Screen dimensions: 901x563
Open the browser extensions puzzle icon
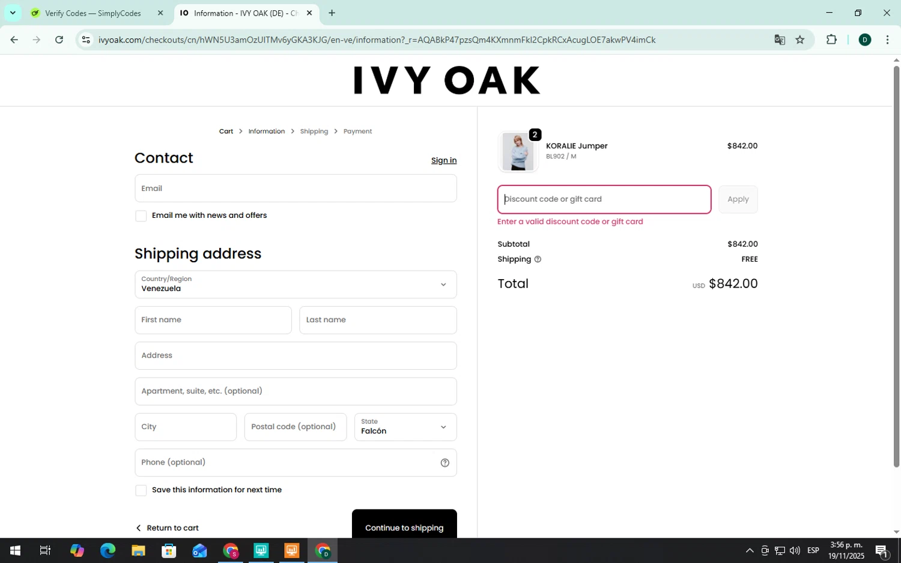(831, 40)
